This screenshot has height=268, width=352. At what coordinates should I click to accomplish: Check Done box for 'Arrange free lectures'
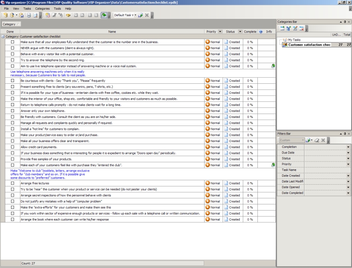coord(13,183)
